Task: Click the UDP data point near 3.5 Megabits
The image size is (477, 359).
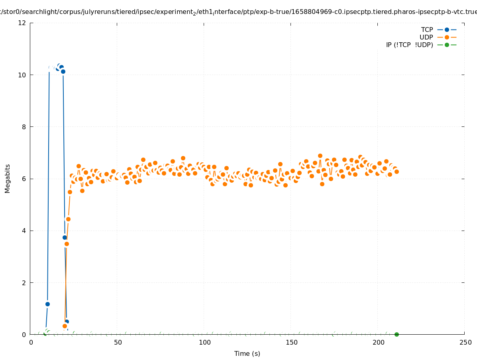Action: 67,244
